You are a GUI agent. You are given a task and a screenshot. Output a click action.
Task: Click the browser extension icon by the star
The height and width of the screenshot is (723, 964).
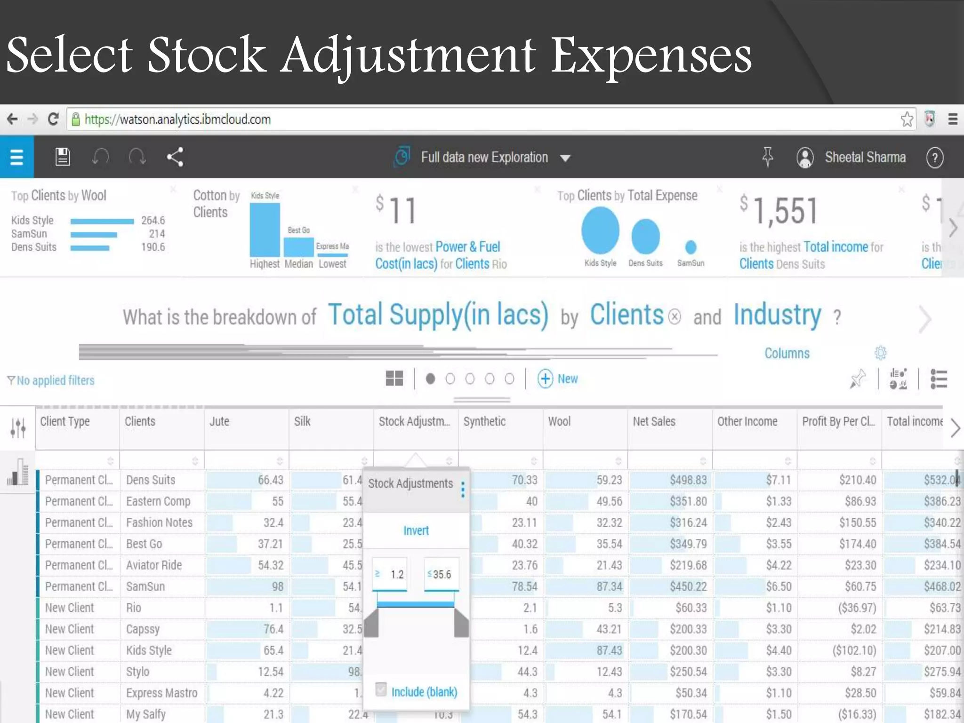(930, 119)
